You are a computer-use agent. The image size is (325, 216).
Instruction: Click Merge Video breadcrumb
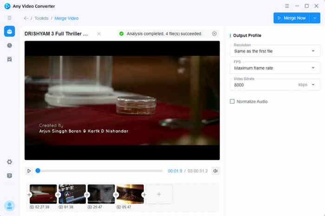66,18
